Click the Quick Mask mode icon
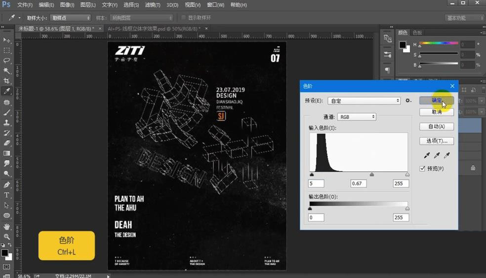This screenshot has height=278, width=486. click(6, 267)
